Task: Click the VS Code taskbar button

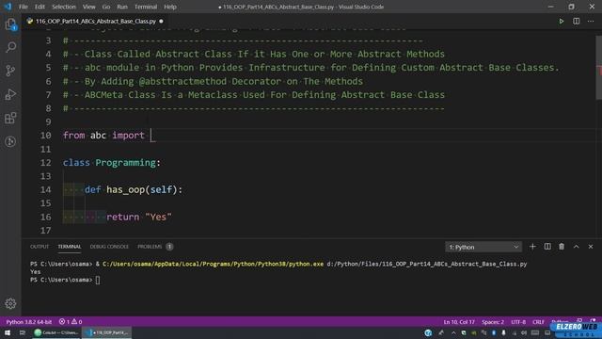Action: click(107, 332)
